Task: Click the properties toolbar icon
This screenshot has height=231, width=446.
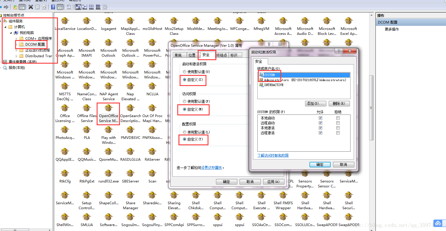Action: (38, 7)
